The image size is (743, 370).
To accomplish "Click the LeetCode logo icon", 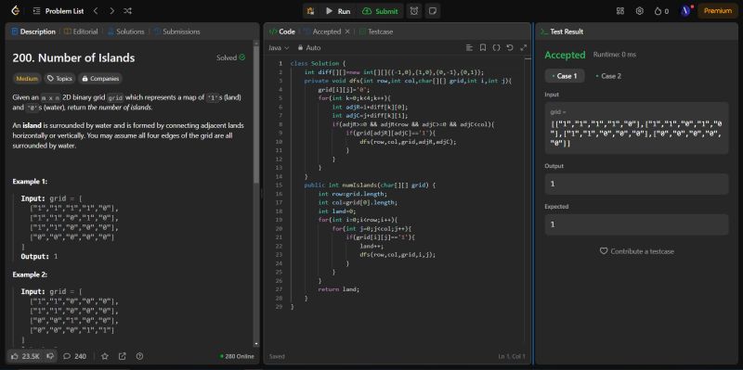I will pyautogui.click(x=16, y=11).
